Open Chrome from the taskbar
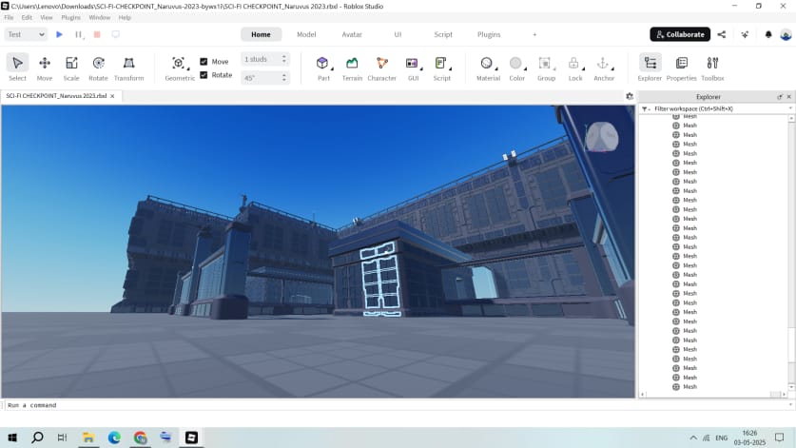The height and width of the screenshot is (448, 796). click(x=140, y=438)
